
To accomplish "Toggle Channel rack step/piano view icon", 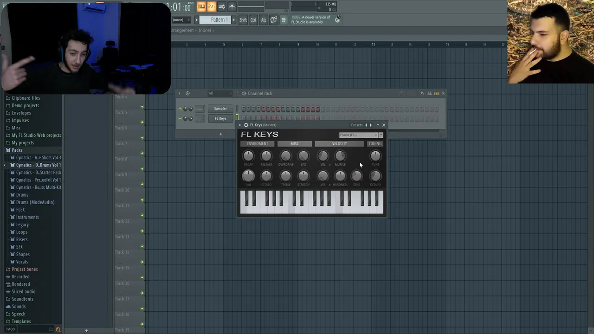I will coord(436,93).
